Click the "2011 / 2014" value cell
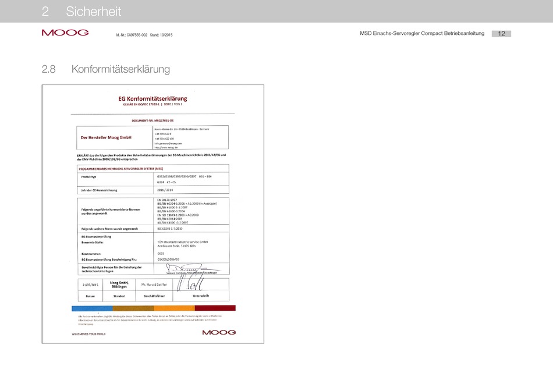 coord(191,190)
